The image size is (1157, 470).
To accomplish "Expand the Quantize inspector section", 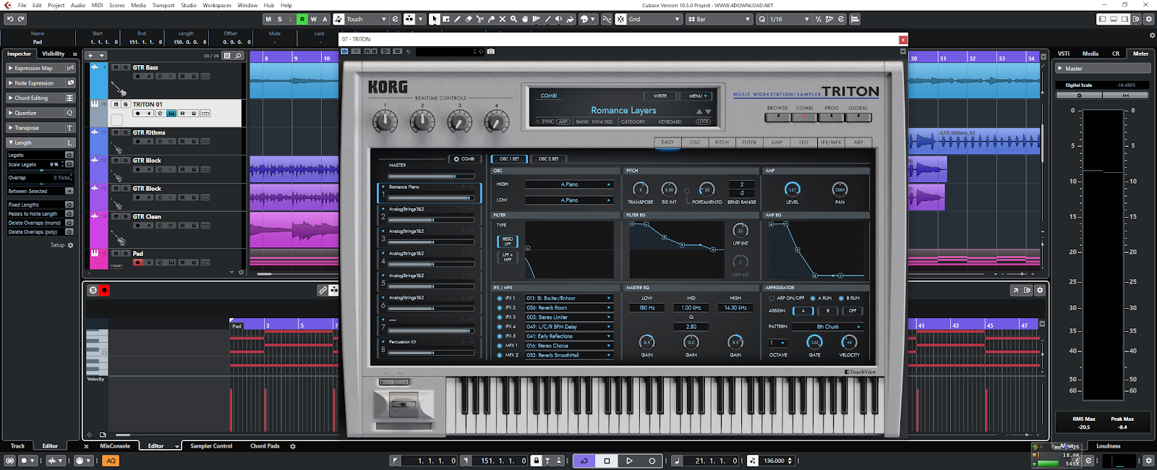I will coord(41,113).
